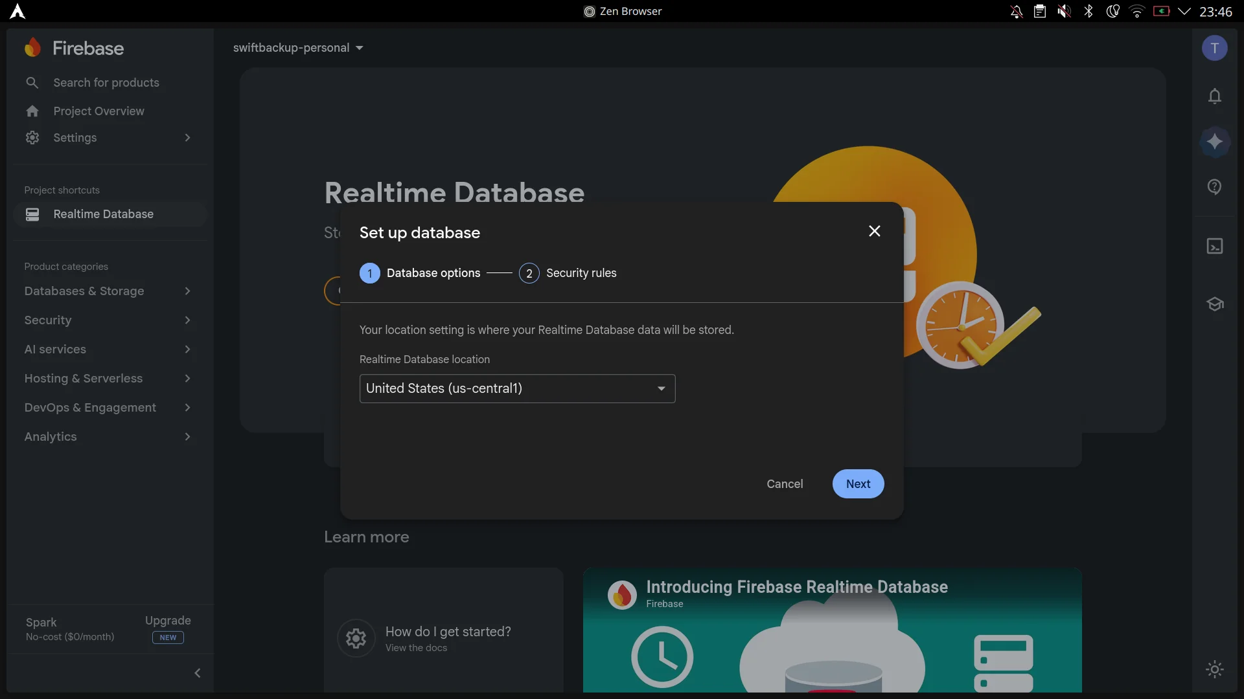Open the user account avatar T
1244x699 pixels.
[1215, 48]
